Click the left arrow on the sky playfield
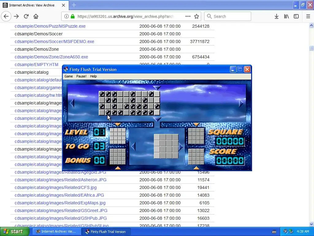The height and width of the screenshot is (236, 314). (x=72, y=103)
